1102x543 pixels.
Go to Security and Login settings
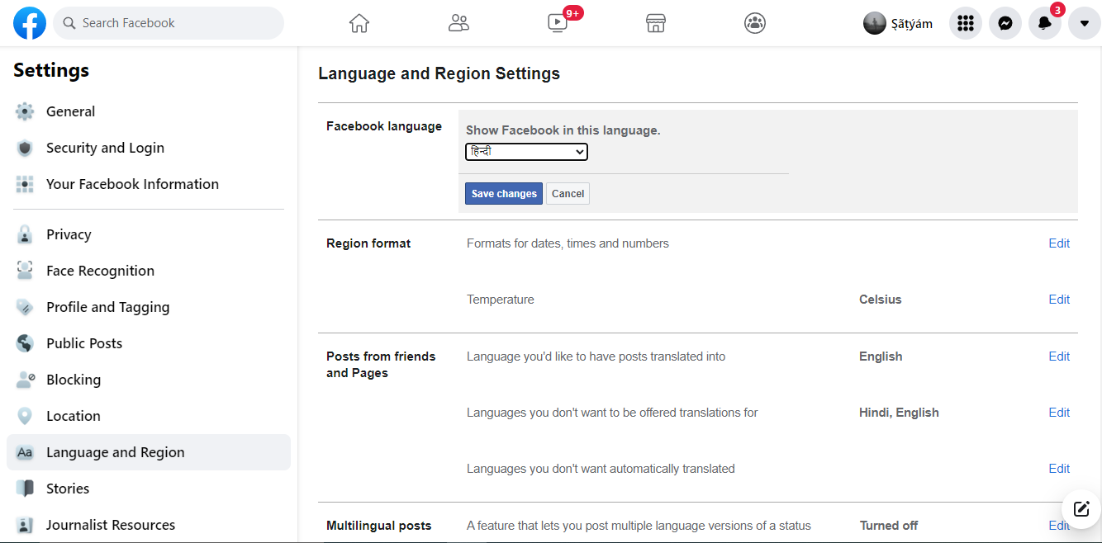149,148
